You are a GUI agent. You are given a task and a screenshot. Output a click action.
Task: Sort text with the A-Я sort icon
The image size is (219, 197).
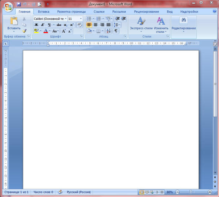pyautogui.click(x=109, y=31)
